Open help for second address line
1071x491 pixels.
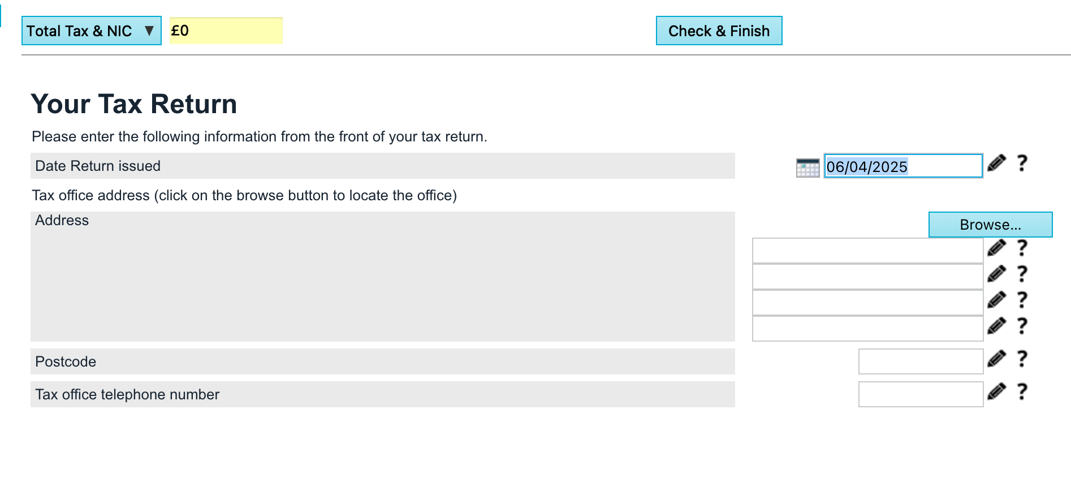coord(1022,274)
